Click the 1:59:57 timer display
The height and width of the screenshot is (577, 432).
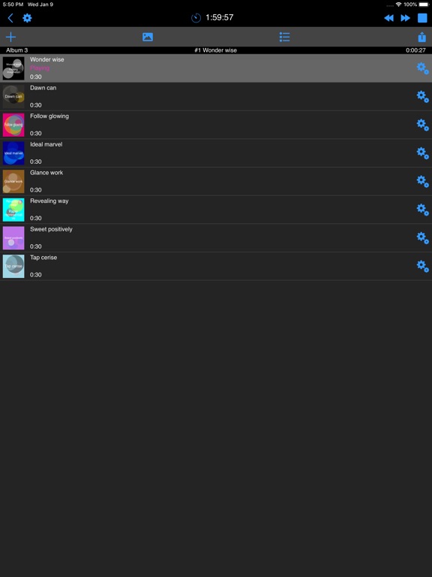[219, 17]
